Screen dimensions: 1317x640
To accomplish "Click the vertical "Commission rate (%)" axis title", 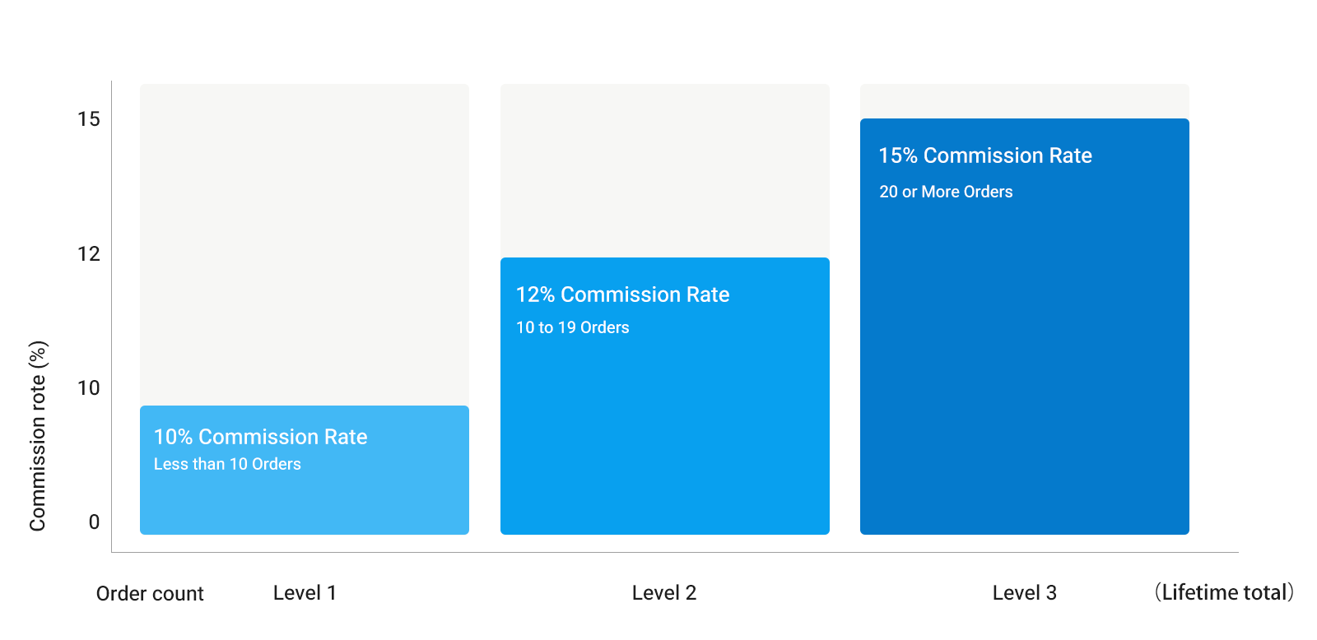I will [38, 436].
